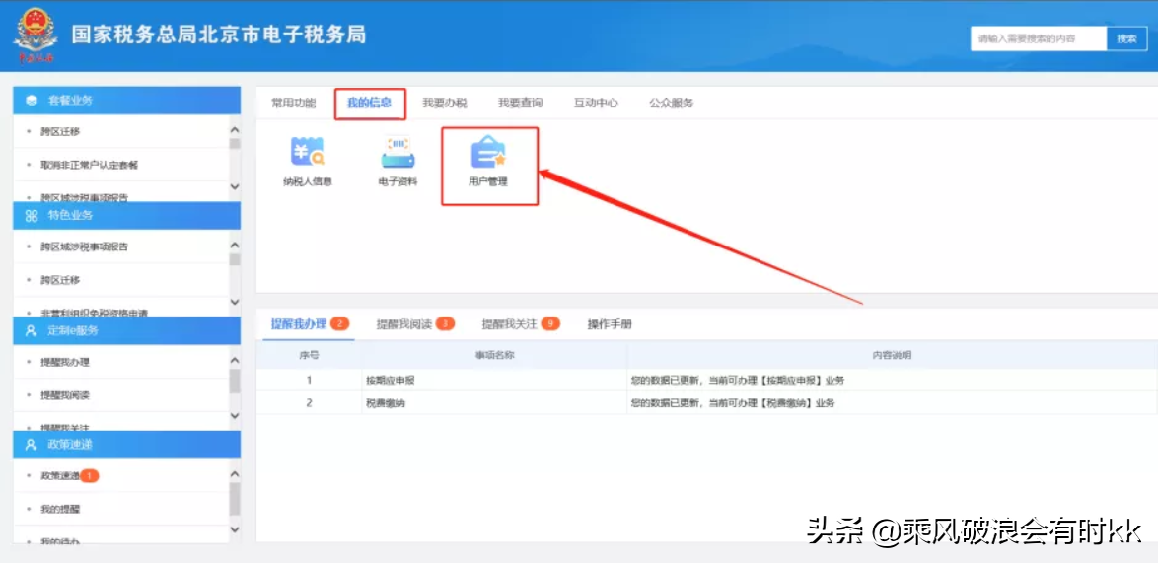
Task: Select the 提醒我办理 tab above the table
Action: (x=298, y=324)
